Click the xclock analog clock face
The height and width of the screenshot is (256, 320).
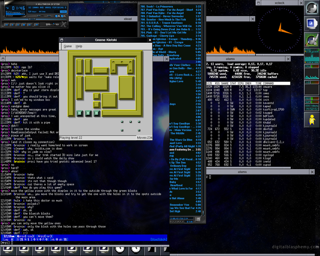coord(280,30)
